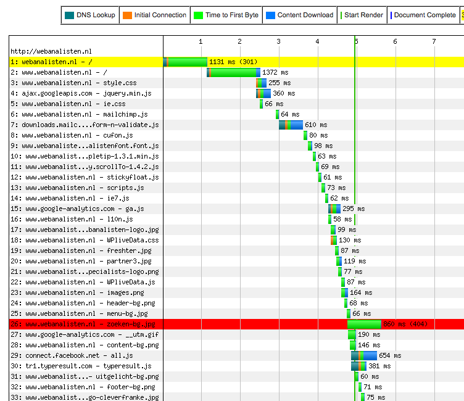The image size is (464, 401).
Task: Click the 1372 ms bar for request 2
Action: 233,72
